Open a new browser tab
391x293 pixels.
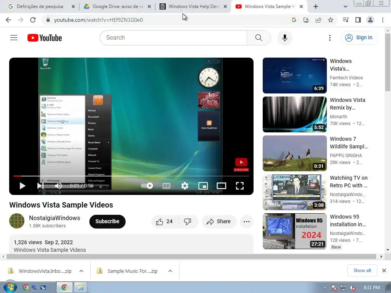pos(316,6)
